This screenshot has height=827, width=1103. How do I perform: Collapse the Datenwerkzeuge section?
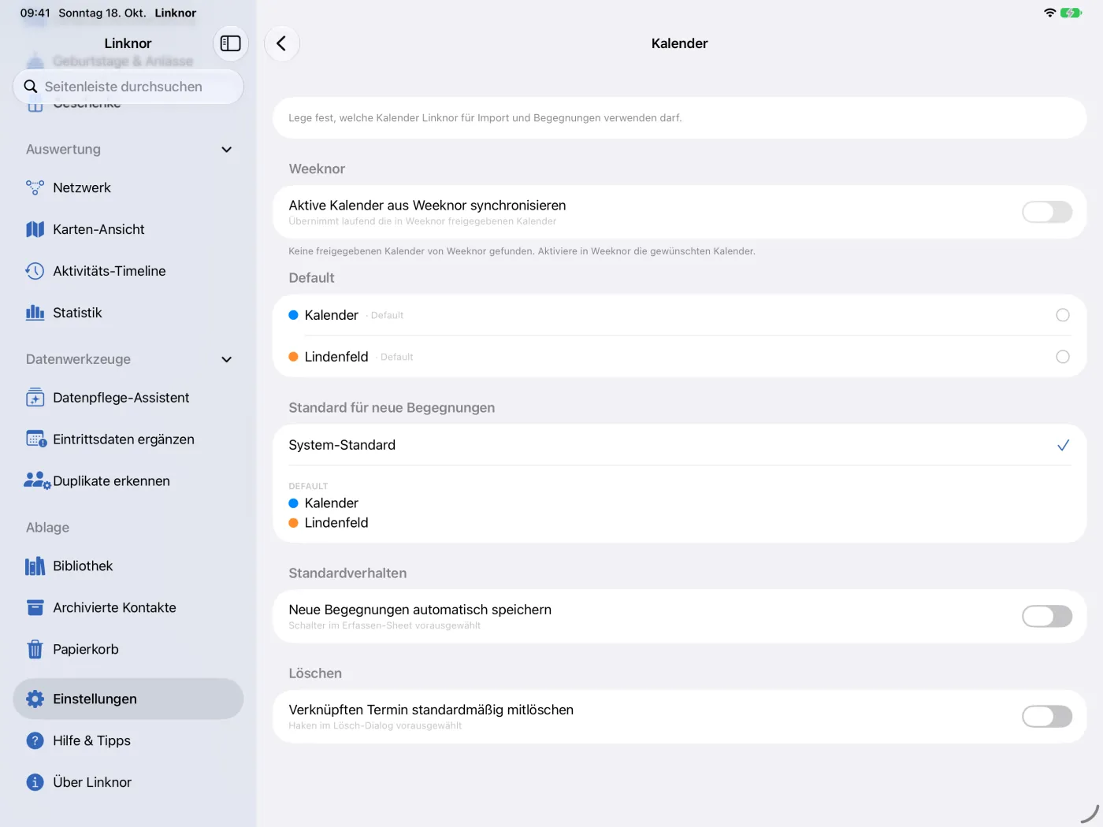pos(227,359)
